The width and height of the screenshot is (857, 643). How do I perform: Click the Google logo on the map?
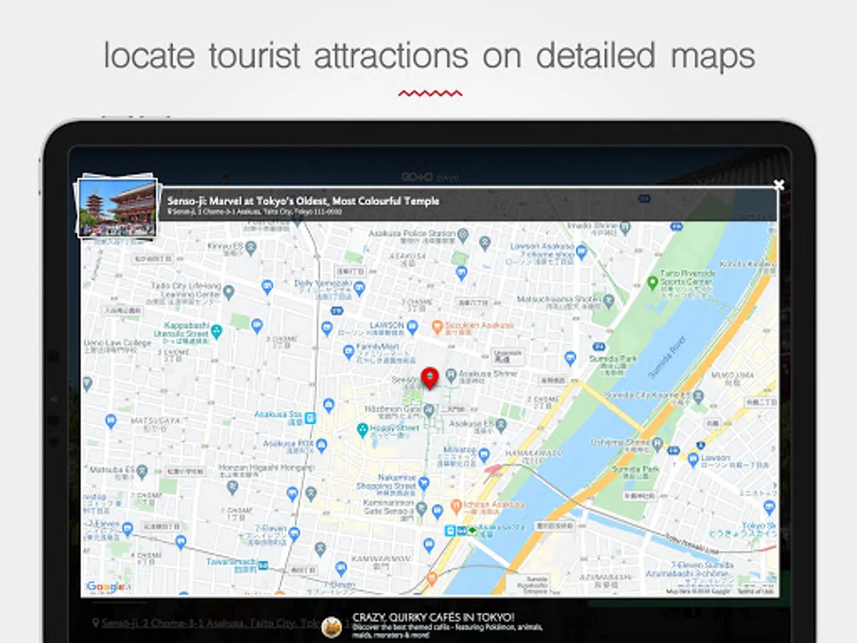tap(106, 587)
